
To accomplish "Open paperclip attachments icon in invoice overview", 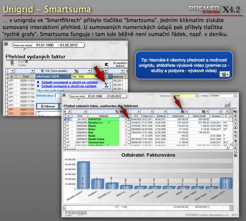I will pos(12,63).
